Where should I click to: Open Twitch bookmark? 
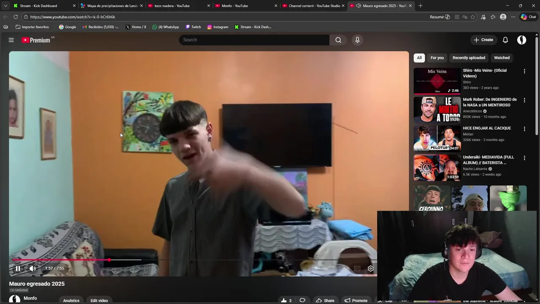click(x=193, y=27)
